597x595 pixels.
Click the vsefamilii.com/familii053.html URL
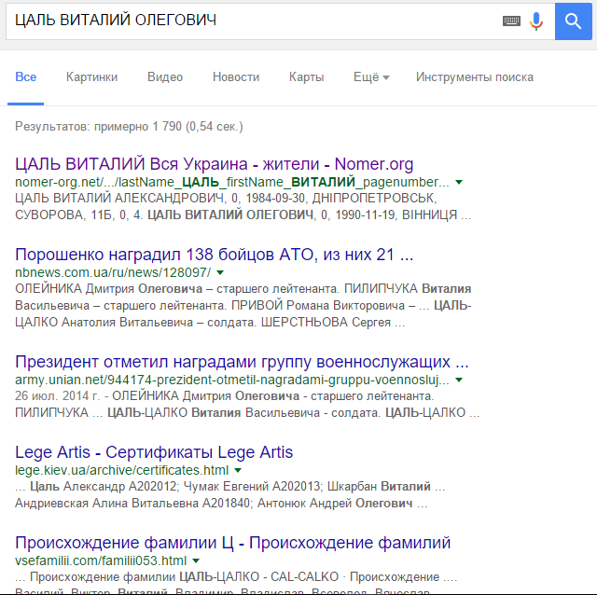(x=101, y=560)
